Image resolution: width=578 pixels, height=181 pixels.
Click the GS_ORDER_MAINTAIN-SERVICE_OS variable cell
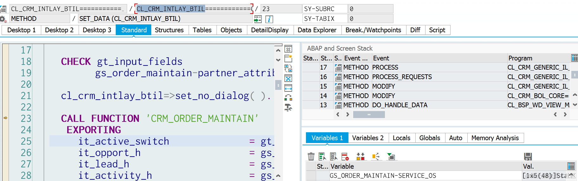coord(425,176)
